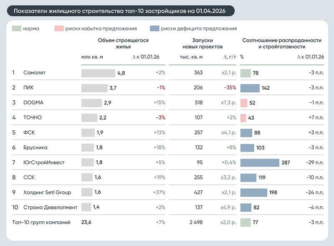Viewport: 334px width, 246px height.
Task: Click the 'Запуски новых проектов' column header
Action: tap(202, 43)
